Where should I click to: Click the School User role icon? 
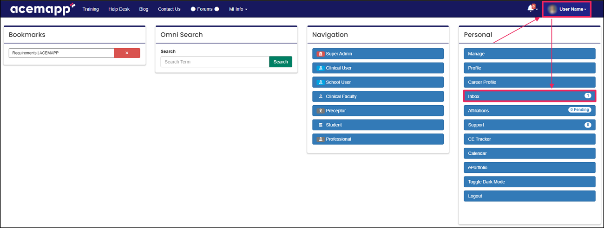(320, 82)
